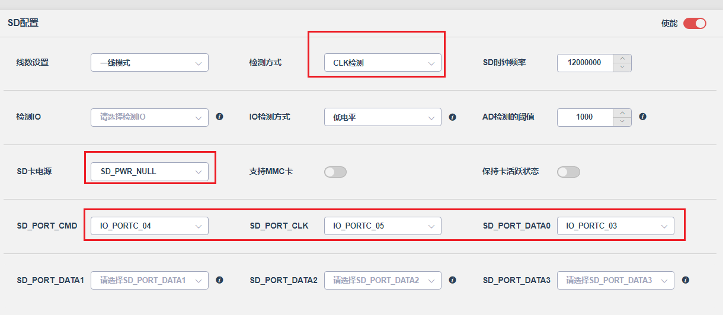Open the SD_PORT_DATA2 dropdown
This screenshot has height=315, width=723.
pos(383,280)
